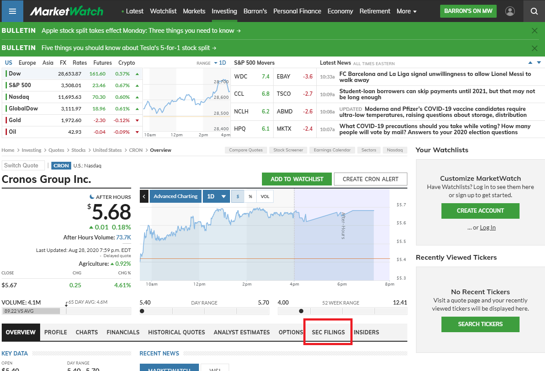Image resolution: width=545 pixels, height=371 pixels.
Task: Open the user profile icon
Action: point(510,11)
